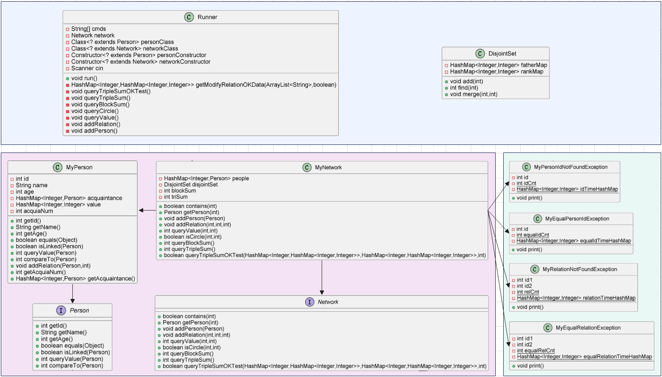662x377 pixels.
Task: Click 'void queryValue()' in Runner
Action: (95, 118)
